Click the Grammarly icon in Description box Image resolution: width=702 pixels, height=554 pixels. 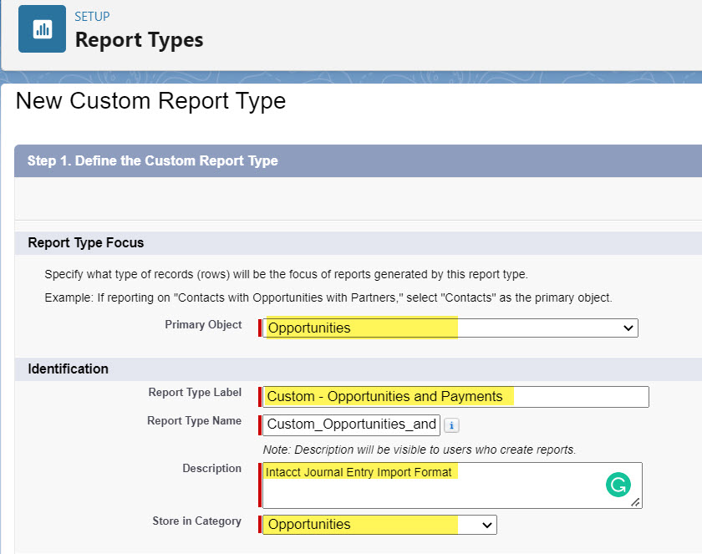(x=618, y=485)
